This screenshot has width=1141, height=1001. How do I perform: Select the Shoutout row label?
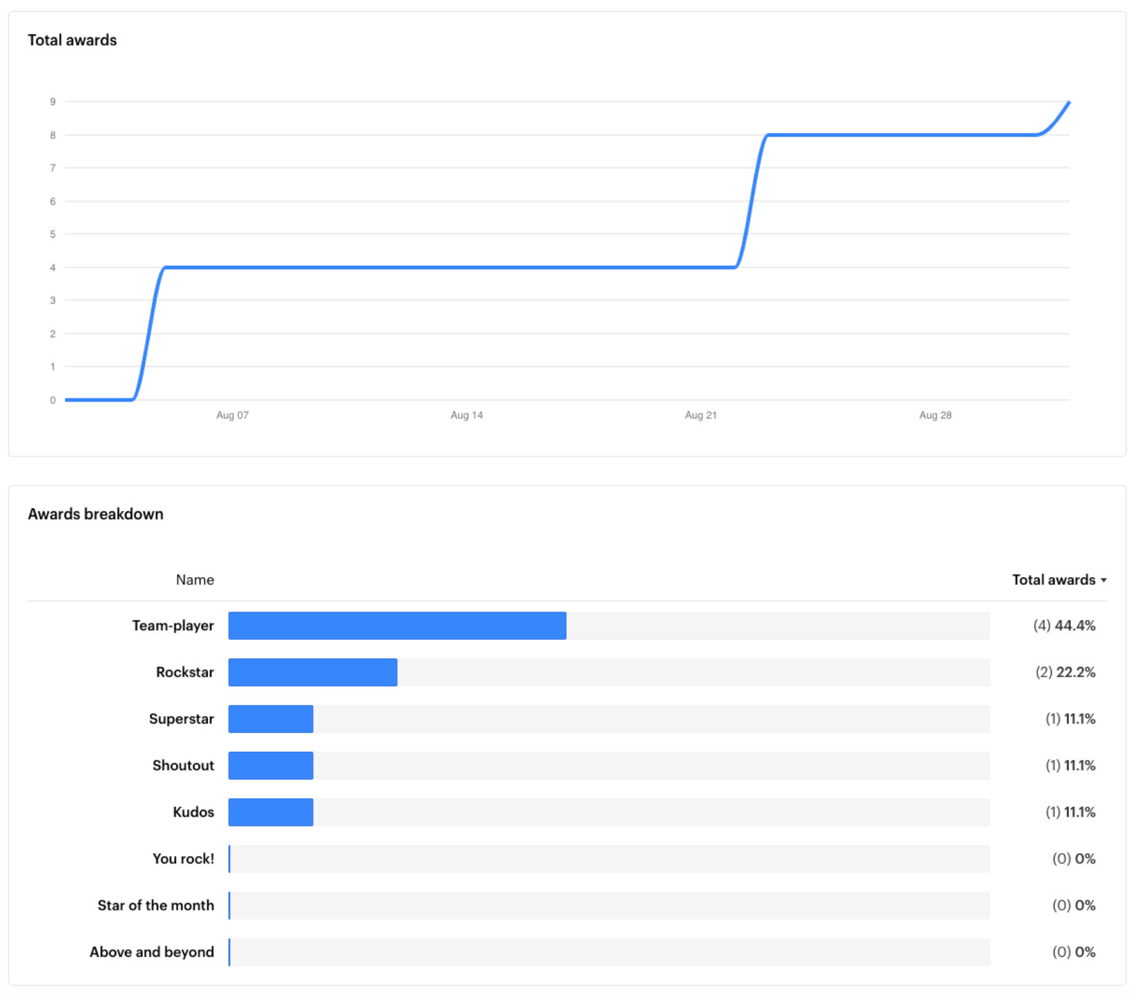(183, 766)
